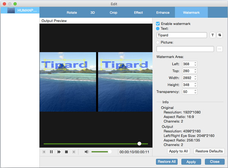Click the Left/Right Eye Size text

pyautogui.click(x=189, y=136)
